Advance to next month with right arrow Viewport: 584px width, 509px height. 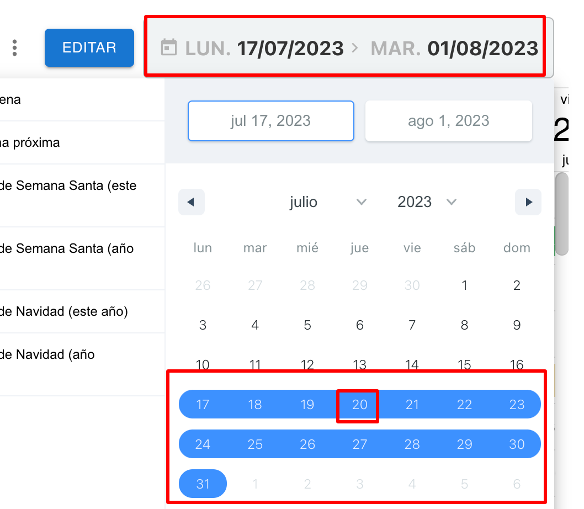tap(528, 202)
